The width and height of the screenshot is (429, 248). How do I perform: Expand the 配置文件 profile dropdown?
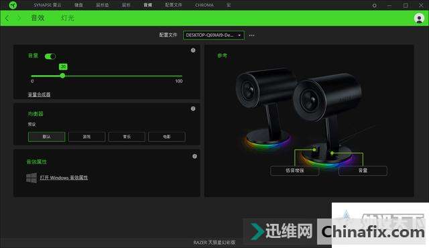click(x=214, y=36)
